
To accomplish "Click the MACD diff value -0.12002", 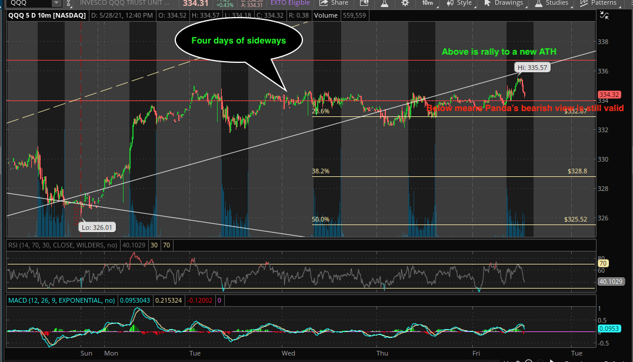I will point(199,300).
